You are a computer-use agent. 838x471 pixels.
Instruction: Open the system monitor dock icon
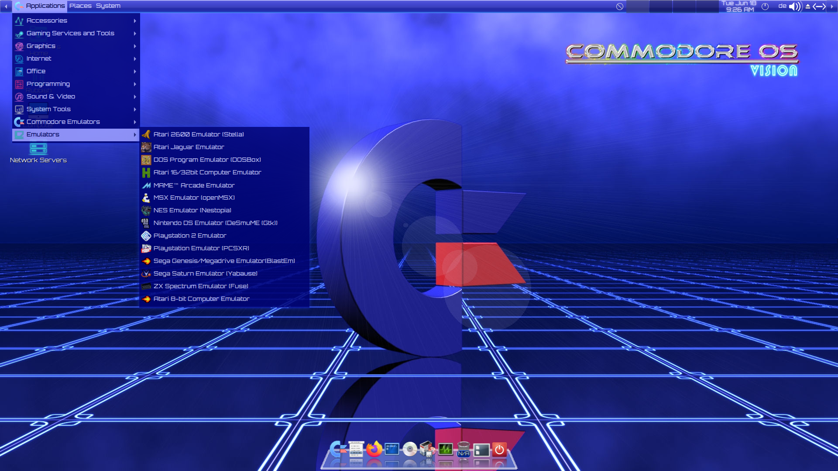click(x=445, y=449)
